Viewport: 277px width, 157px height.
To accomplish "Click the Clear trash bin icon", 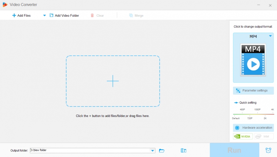I will tap(92, 16).
